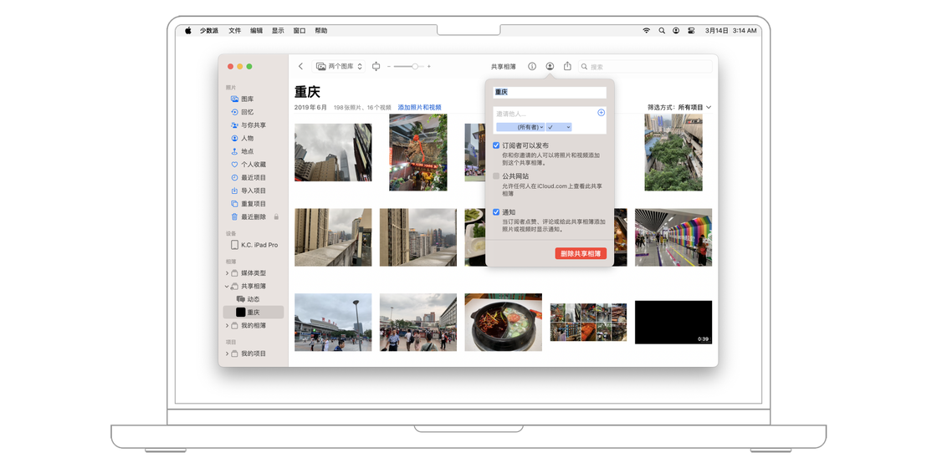Click the 共享相簿 toolbar label
937x468 pixels.
(x=503, y=67)
